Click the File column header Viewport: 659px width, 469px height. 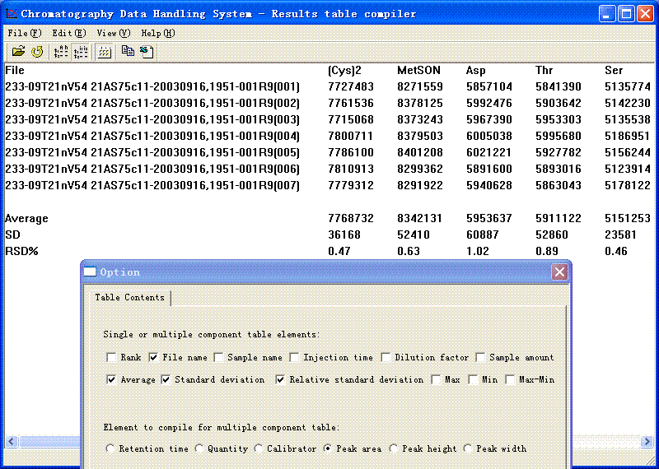(x=15, y=71)
